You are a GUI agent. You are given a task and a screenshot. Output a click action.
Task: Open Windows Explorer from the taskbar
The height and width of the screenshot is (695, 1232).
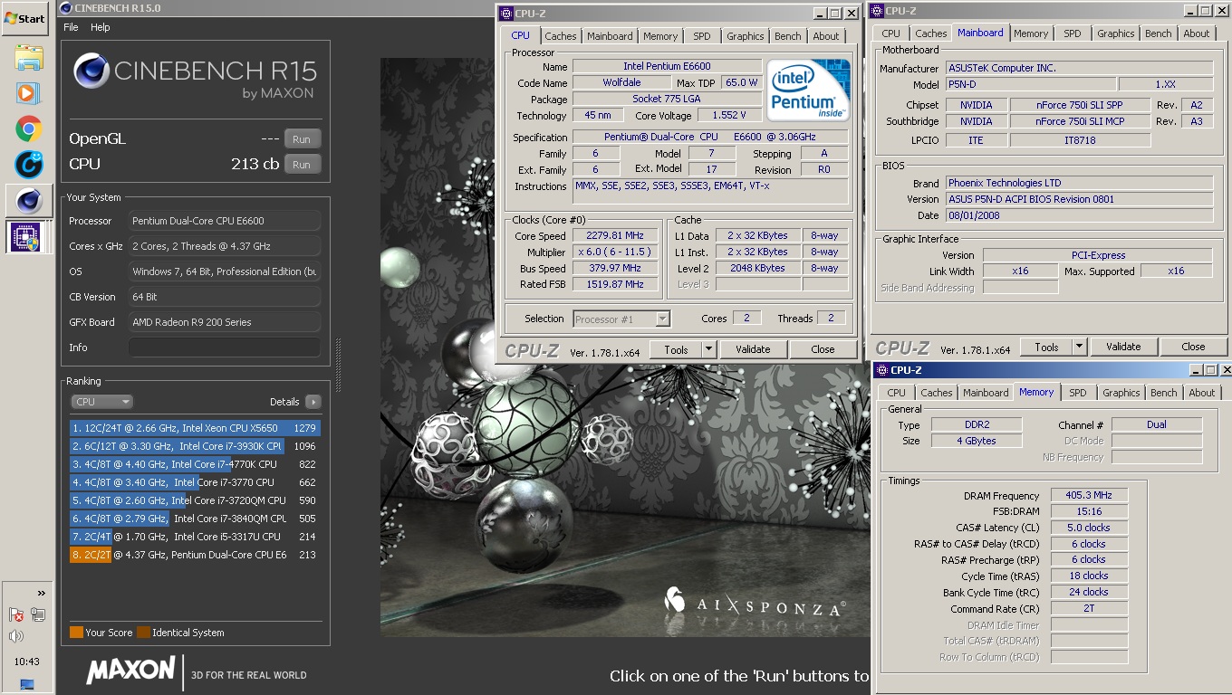coord(28,59)
